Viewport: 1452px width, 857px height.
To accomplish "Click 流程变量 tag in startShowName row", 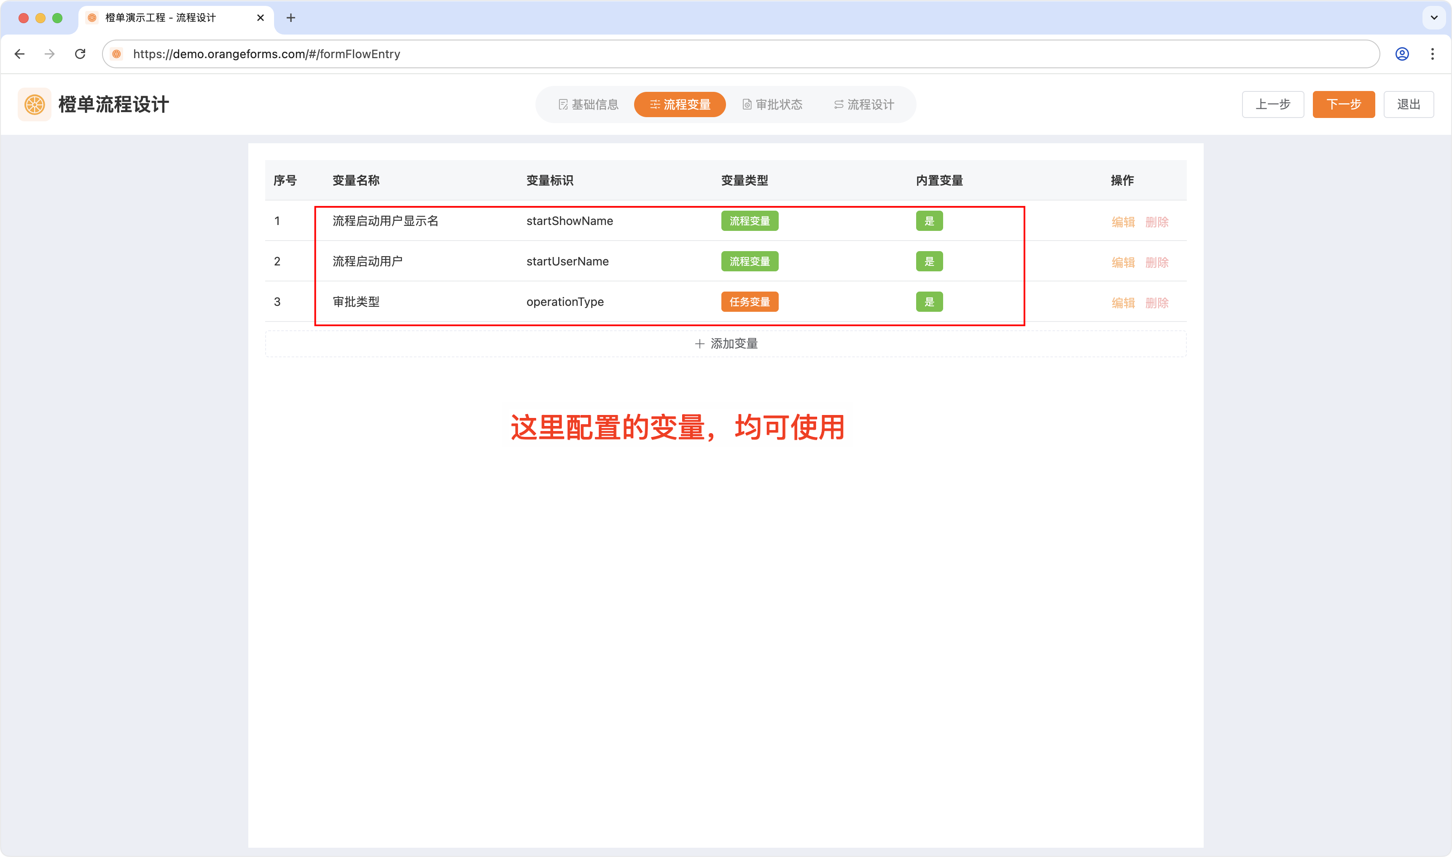I will (750, 221).
